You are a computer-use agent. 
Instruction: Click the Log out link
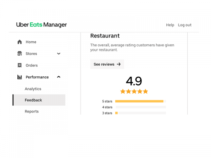(184, 25)
